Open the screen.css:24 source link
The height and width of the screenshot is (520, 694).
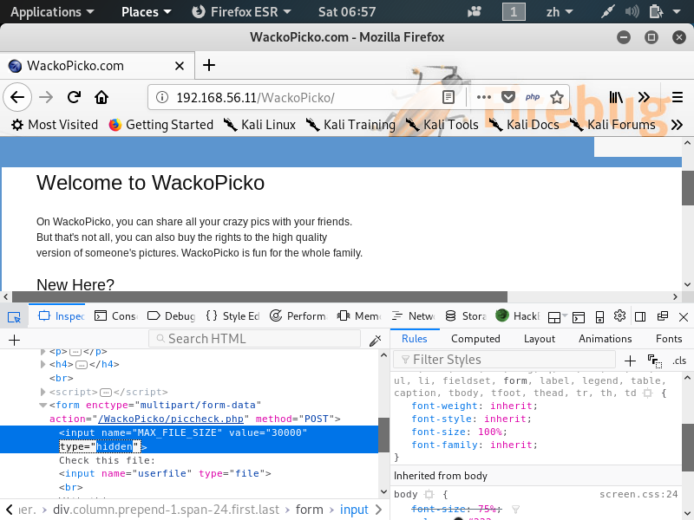click(x=638, y=494)
